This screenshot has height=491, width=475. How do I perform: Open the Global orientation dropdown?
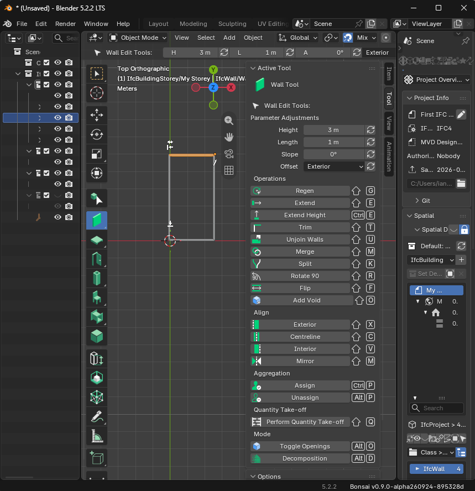click(298, 38)
